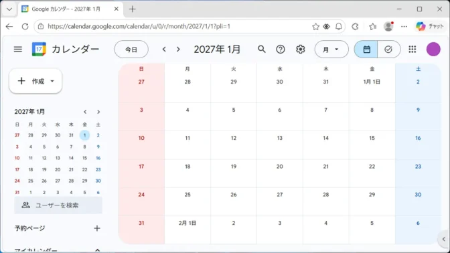Click 18 in the mini calendar

pos(31,169)
